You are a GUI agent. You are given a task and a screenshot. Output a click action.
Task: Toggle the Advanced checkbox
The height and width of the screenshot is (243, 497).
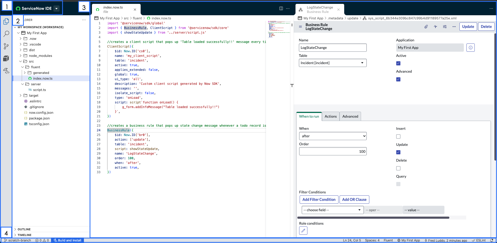click(398, 79)
